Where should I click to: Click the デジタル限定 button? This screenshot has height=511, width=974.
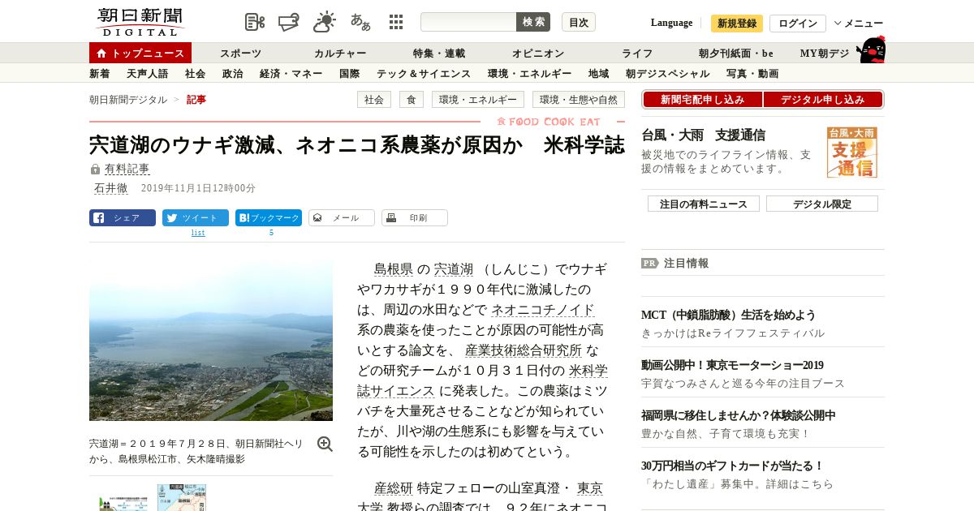point(822,204)
